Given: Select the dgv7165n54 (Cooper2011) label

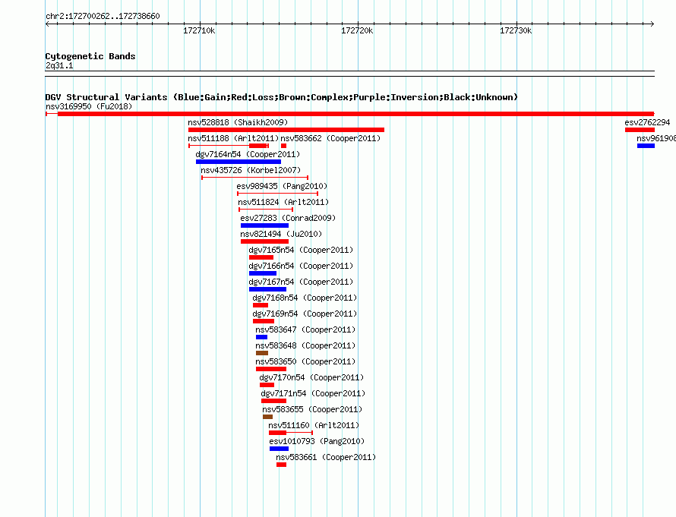Looking at the screenshot, I should pyautogui.click(x=301, y=250).
